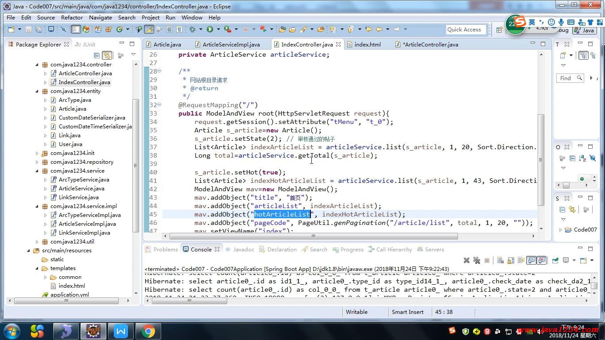The image size is (605, 340).
Task: Click Clear Console icon
Action: 500,260
